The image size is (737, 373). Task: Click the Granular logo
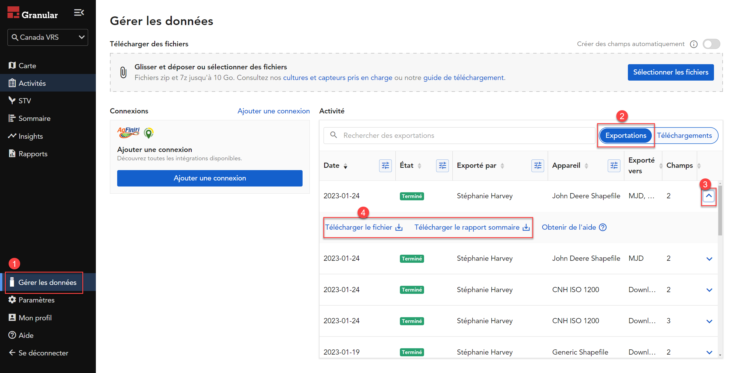tap(33, 13)
